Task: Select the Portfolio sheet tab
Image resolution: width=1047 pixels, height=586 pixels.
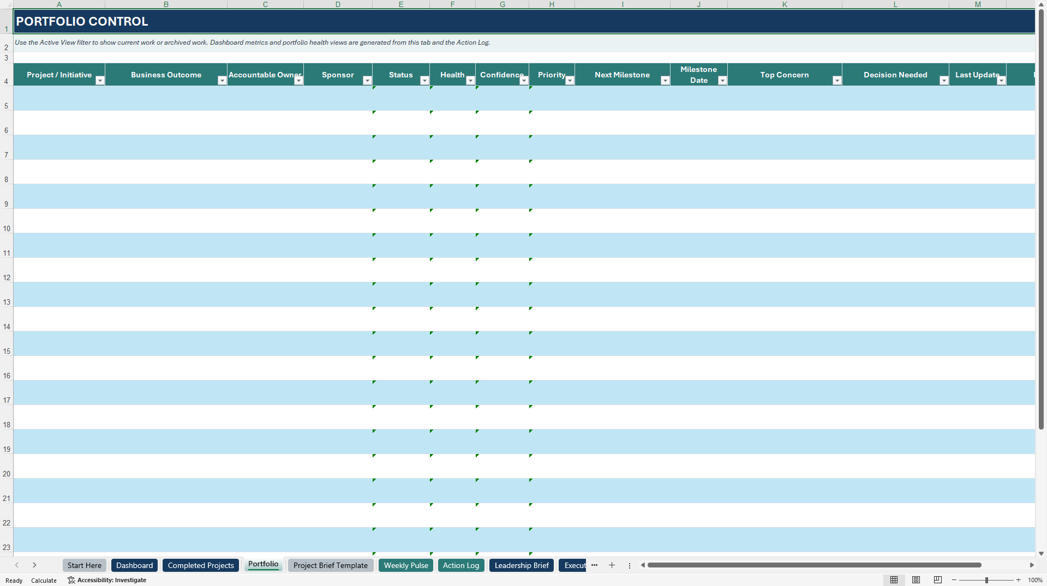Action: (x=264, y=564)
